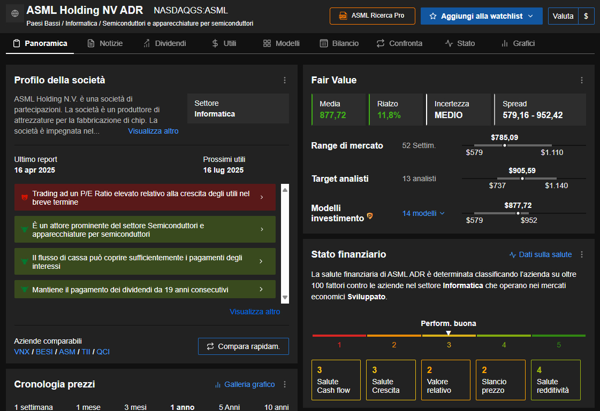Click the bar chart icon beside Galleria grafico
This screenshot has height=411, width=600.
point(218,385)
